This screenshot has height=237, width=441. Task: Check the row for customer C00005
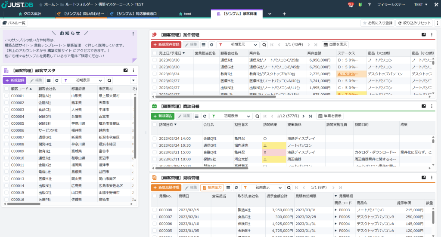point(6,123)
